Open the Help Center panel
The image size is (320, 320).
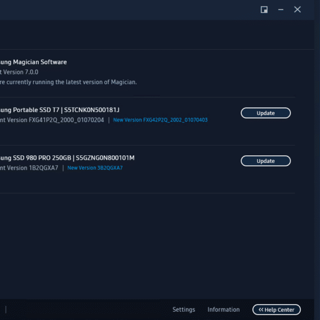(277, 310)
